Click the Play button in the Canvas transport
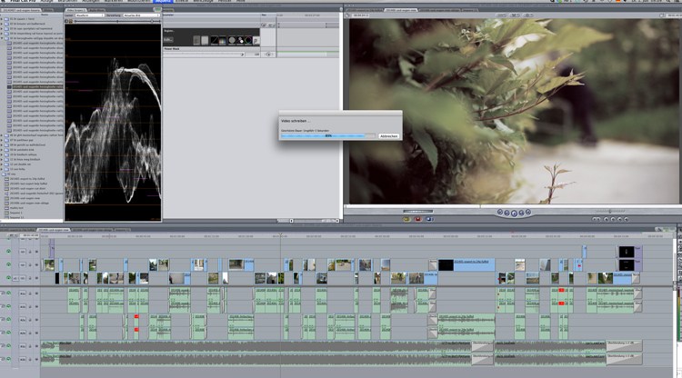 coord(514,213)
